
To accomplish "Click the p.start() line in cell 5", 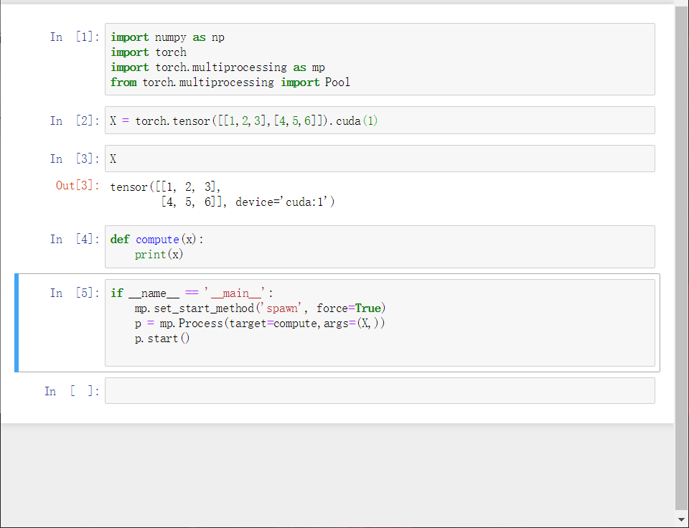I will (x=162, y=339).
